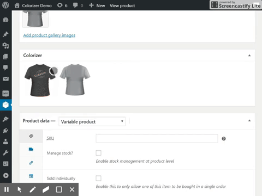Open the updates indicator showing 6

pos(62,5)
